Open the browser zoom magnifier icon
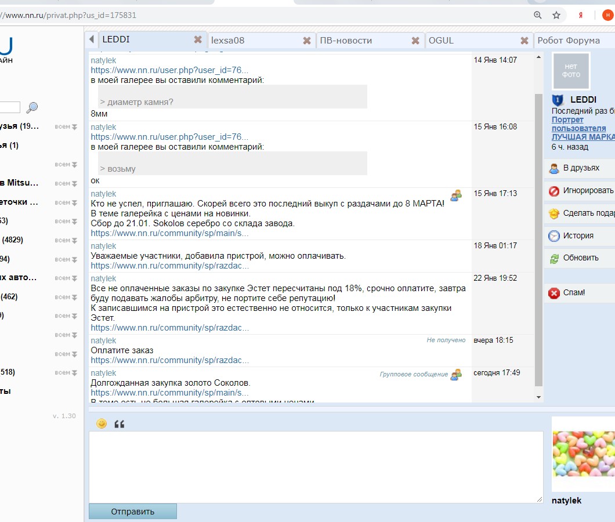This screenshot has height=522, width=615. coord(538,15)
